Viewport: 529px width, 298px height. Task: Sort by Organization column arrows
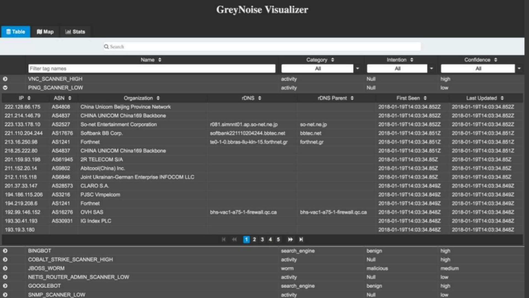coord(158,98)
